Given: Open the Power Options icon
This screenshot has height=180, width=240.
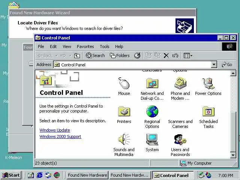Looking at the screenshot, I should [x=208, y=83].
